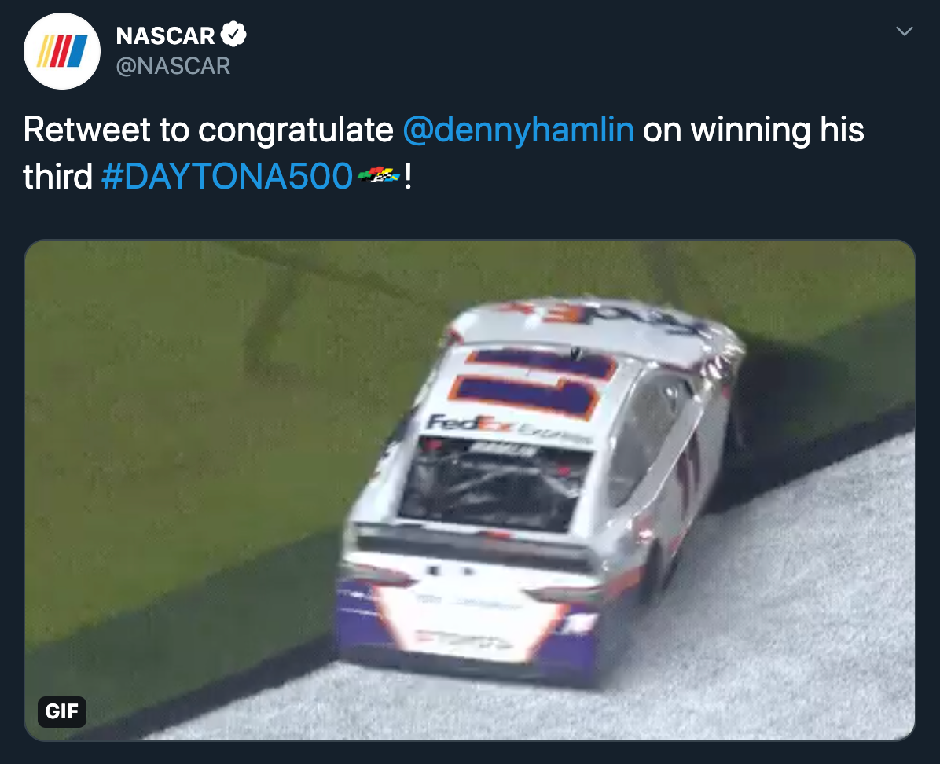The height and width of the screenshot is (764, 940).
Task: Click the word "Retweet" in the tweet
Action: (86, 130)
